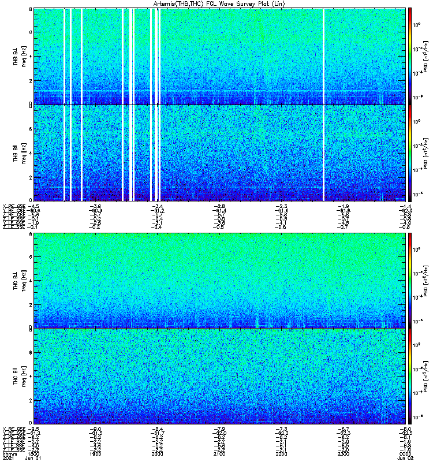Click the THC X position value "-8.4"
The height and width of the screenshot is (462, 433).
pyautogui.click(x=157, y=429)
